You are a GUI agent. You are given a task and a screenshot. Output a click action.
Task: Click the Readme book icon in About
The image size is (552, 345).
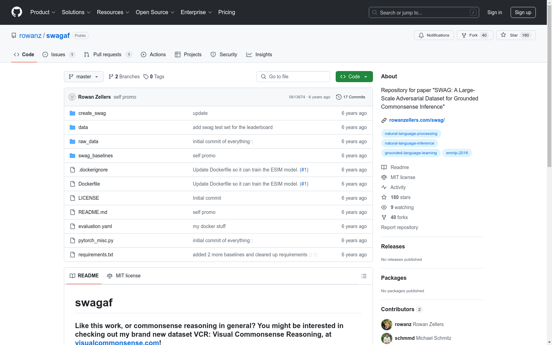click(384, 167)
